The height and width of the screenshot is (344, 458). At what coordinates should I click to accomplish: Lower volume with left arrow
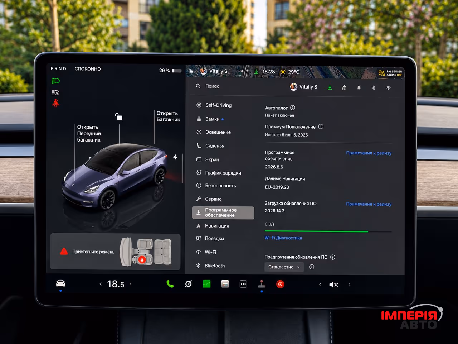[320, 285]
